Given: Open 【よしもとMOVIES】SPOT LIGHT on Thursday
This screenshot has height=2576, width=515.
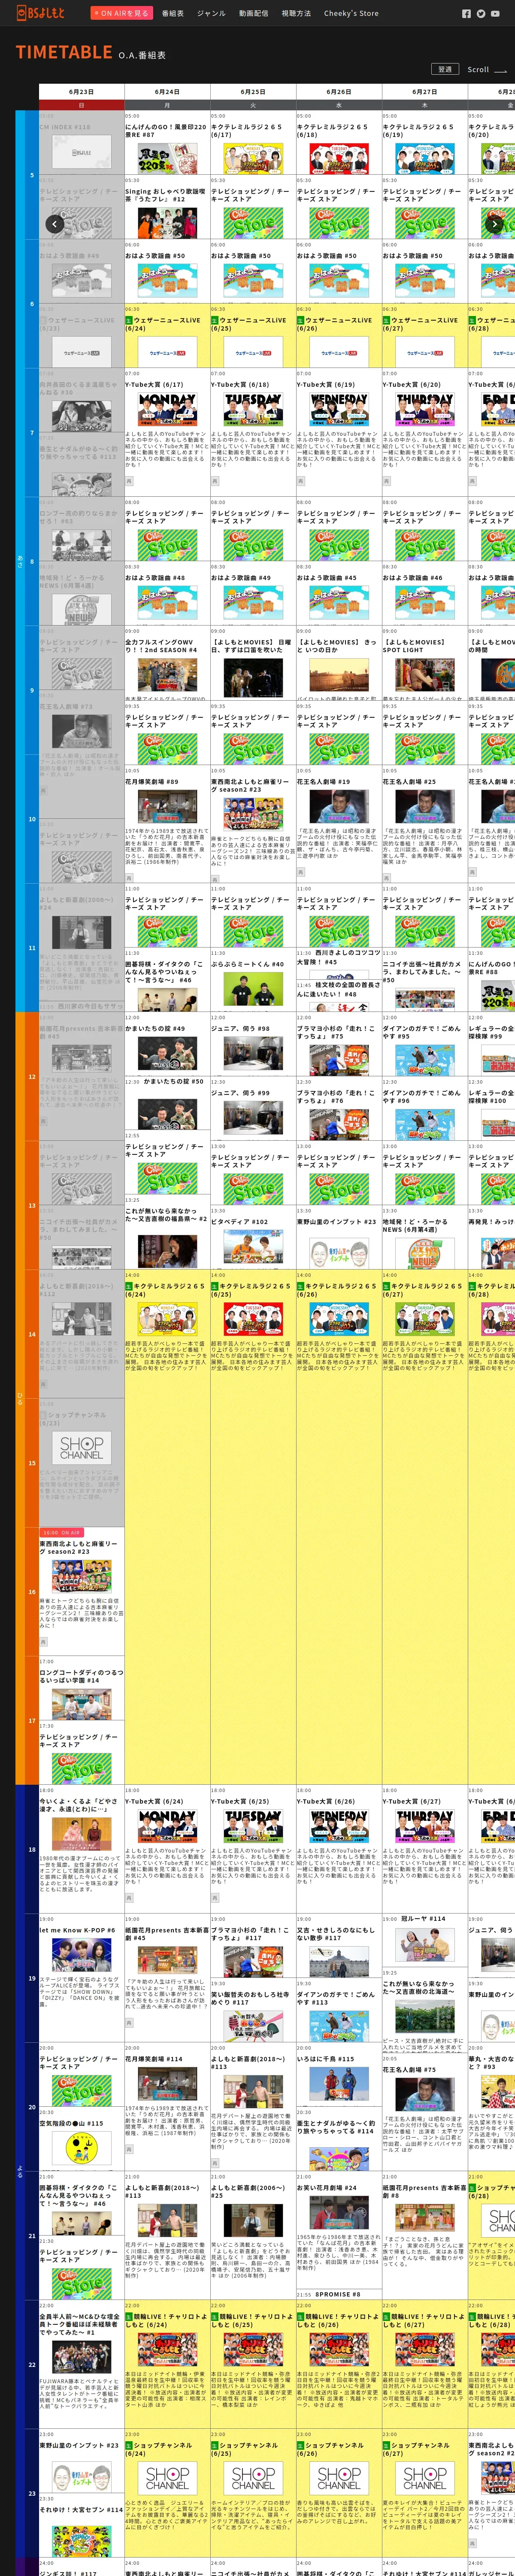Looking at the screenshot, I should click(425, 663).
